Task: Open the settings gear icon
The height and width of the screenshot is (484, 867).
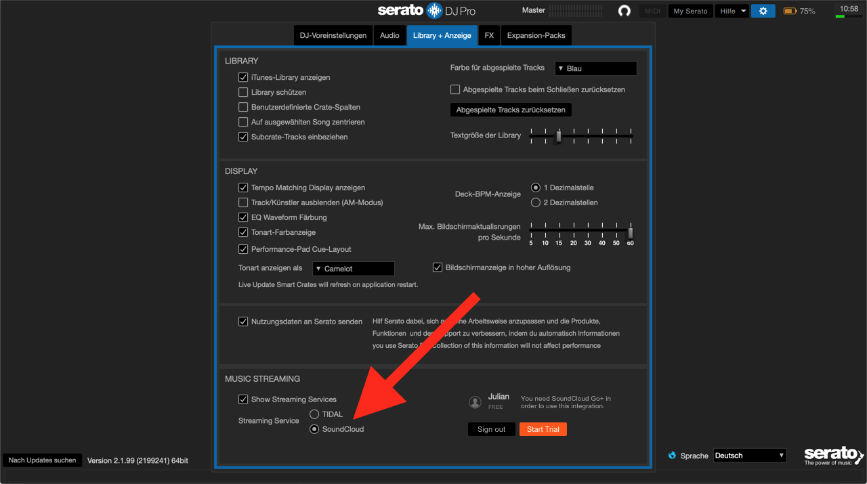Action: tap(763, 11)
